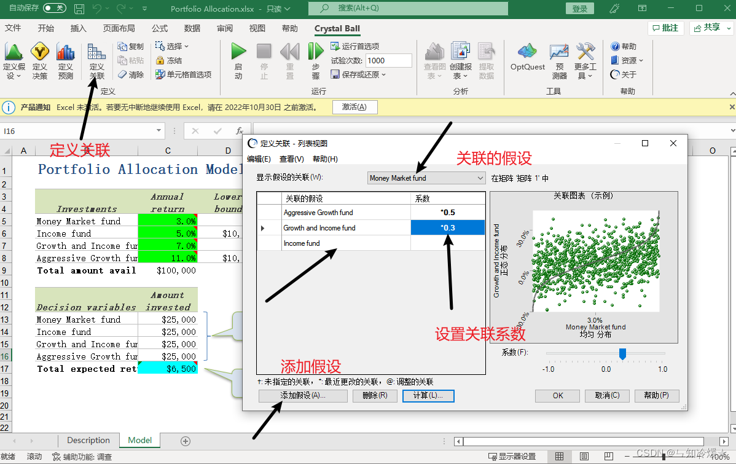Viewport: 736px width, 464px height.
Task: Open the File (文件) tab
Action: 13,28
